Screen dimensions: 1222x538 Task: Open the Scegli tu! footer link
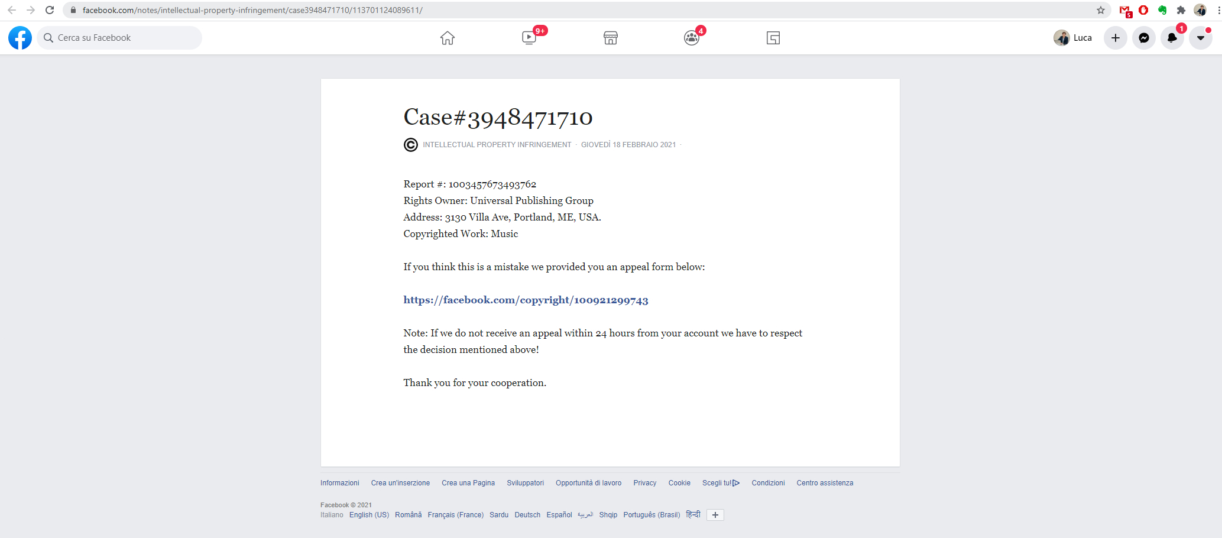click(721, 483)
